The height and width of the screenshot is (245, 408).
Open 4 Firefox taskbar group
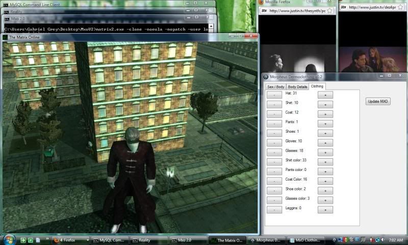(x=71, y=240)
